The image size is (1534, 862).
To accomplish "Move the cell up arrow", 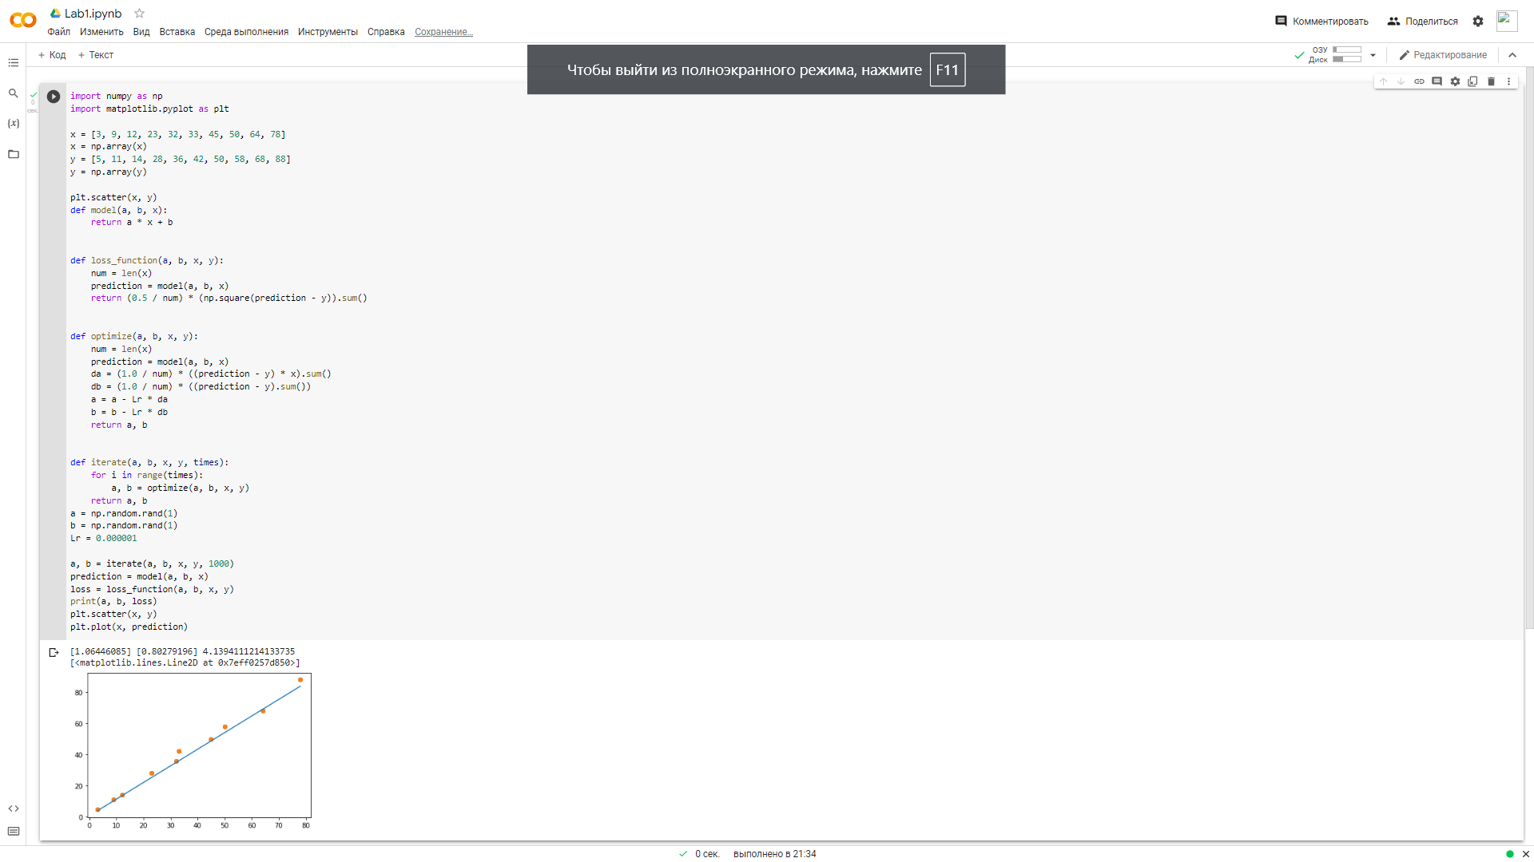I will coord(1383,81).
